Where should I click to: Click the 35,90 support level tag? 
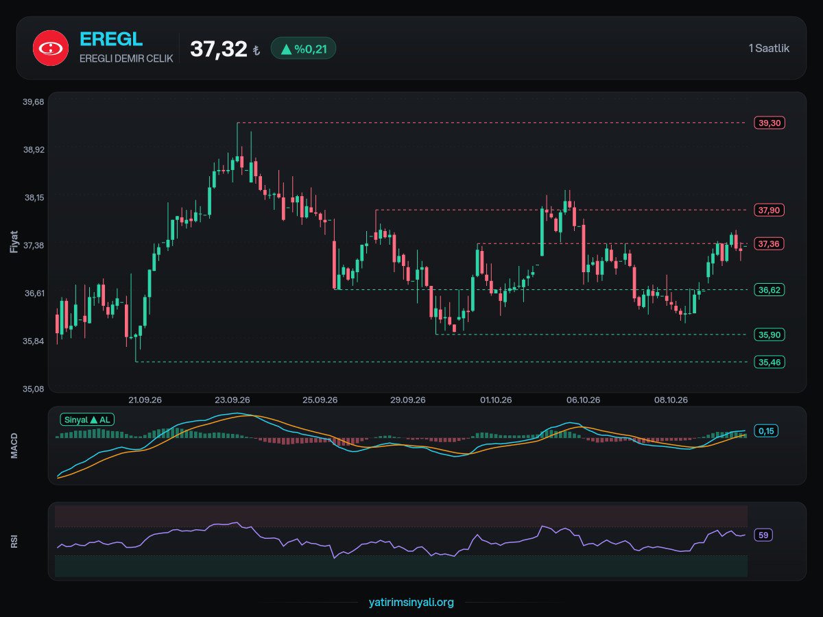pyautogui.click(x=770, y=335)
